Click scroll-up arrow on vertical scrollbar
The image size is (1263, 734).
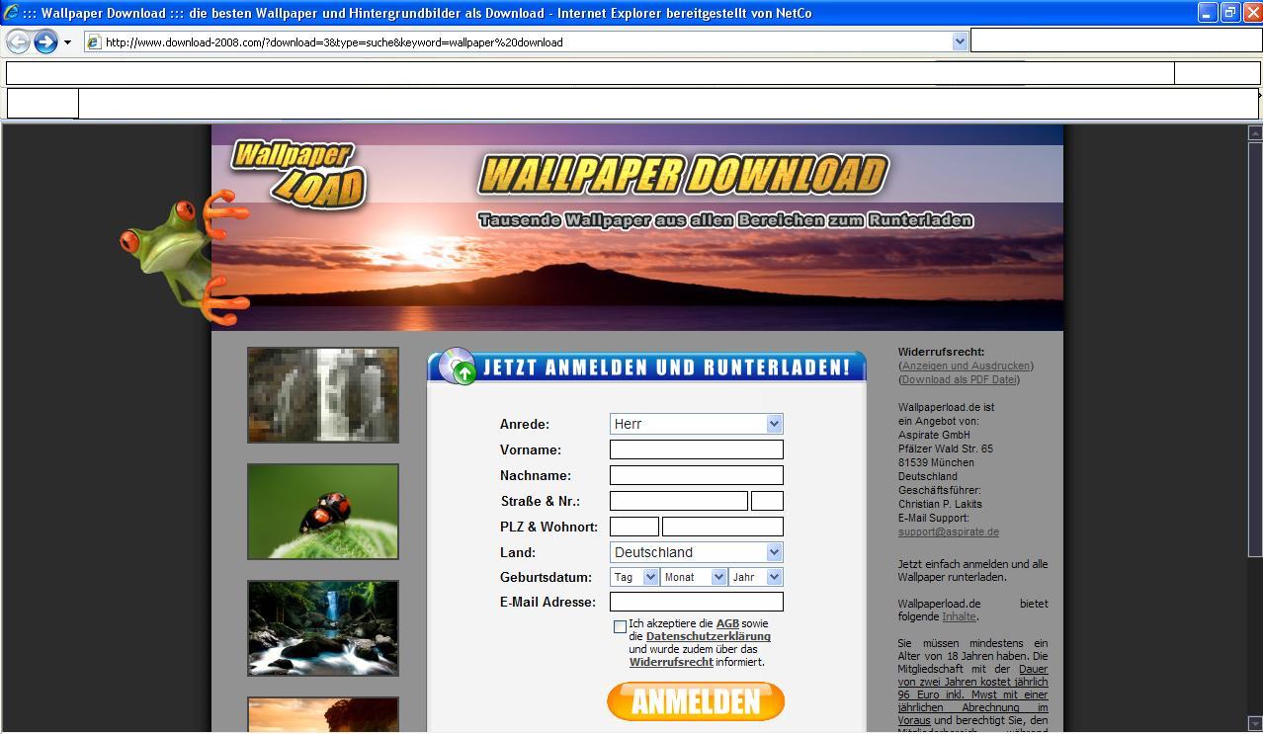click(x=1255, y=132)
